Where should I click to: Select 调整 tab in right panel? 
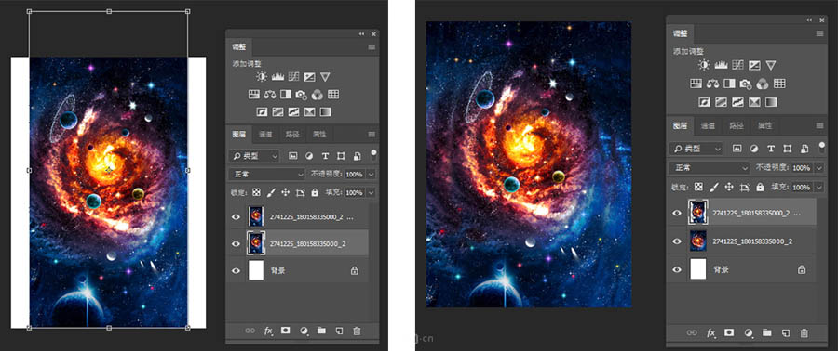point(681,33)
